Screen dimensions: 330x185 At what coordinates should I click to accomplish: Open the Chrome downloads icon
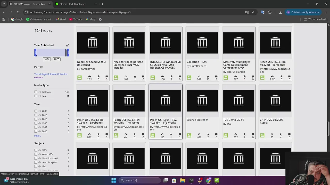(280, 12)
